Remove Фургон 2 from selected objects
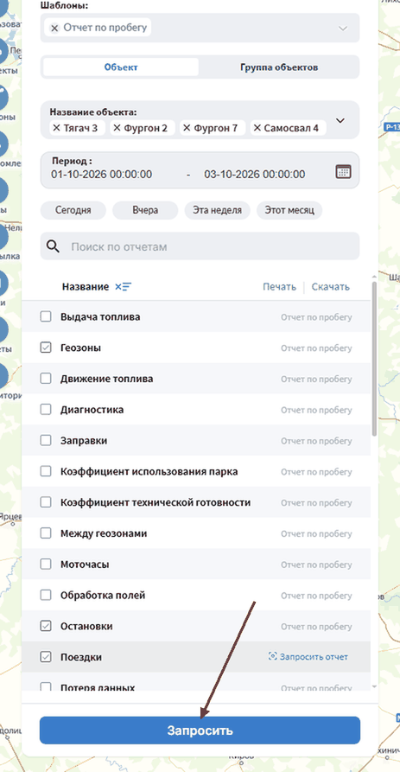 117,129
